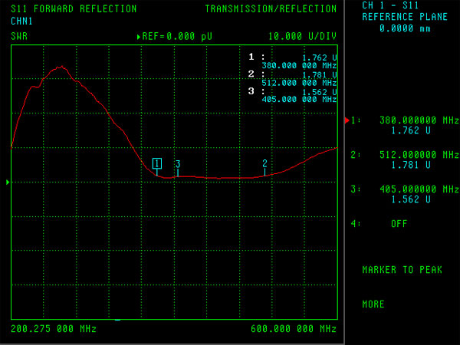Click the small cyan tick below the graph
The width and height of the screenshot is (460, 345).
click(117, 320)
